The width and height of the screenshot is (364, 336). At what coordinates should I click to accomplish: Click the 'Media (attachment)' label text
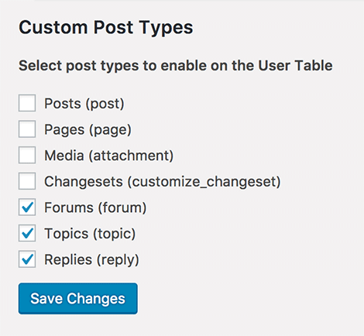109,156
